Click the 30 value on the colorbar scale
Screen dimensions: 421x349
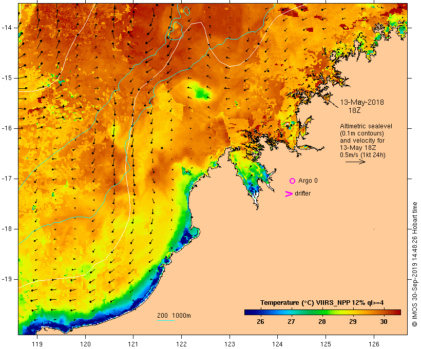tap(384, 322)
